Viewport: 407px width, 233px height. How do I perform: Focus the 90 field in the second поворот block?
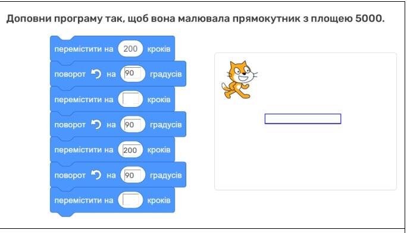pyautogui.click(x=133, y=124)
